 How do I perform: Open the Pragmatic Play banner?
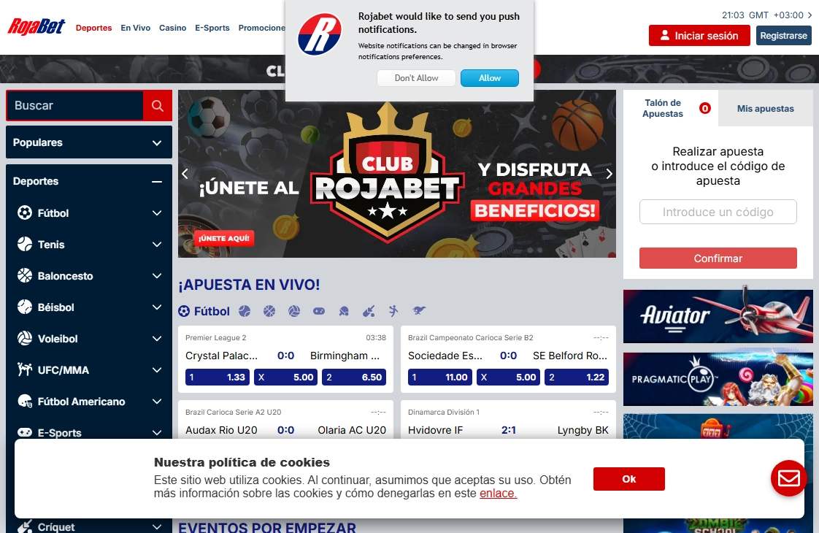(x=718, y=379)
